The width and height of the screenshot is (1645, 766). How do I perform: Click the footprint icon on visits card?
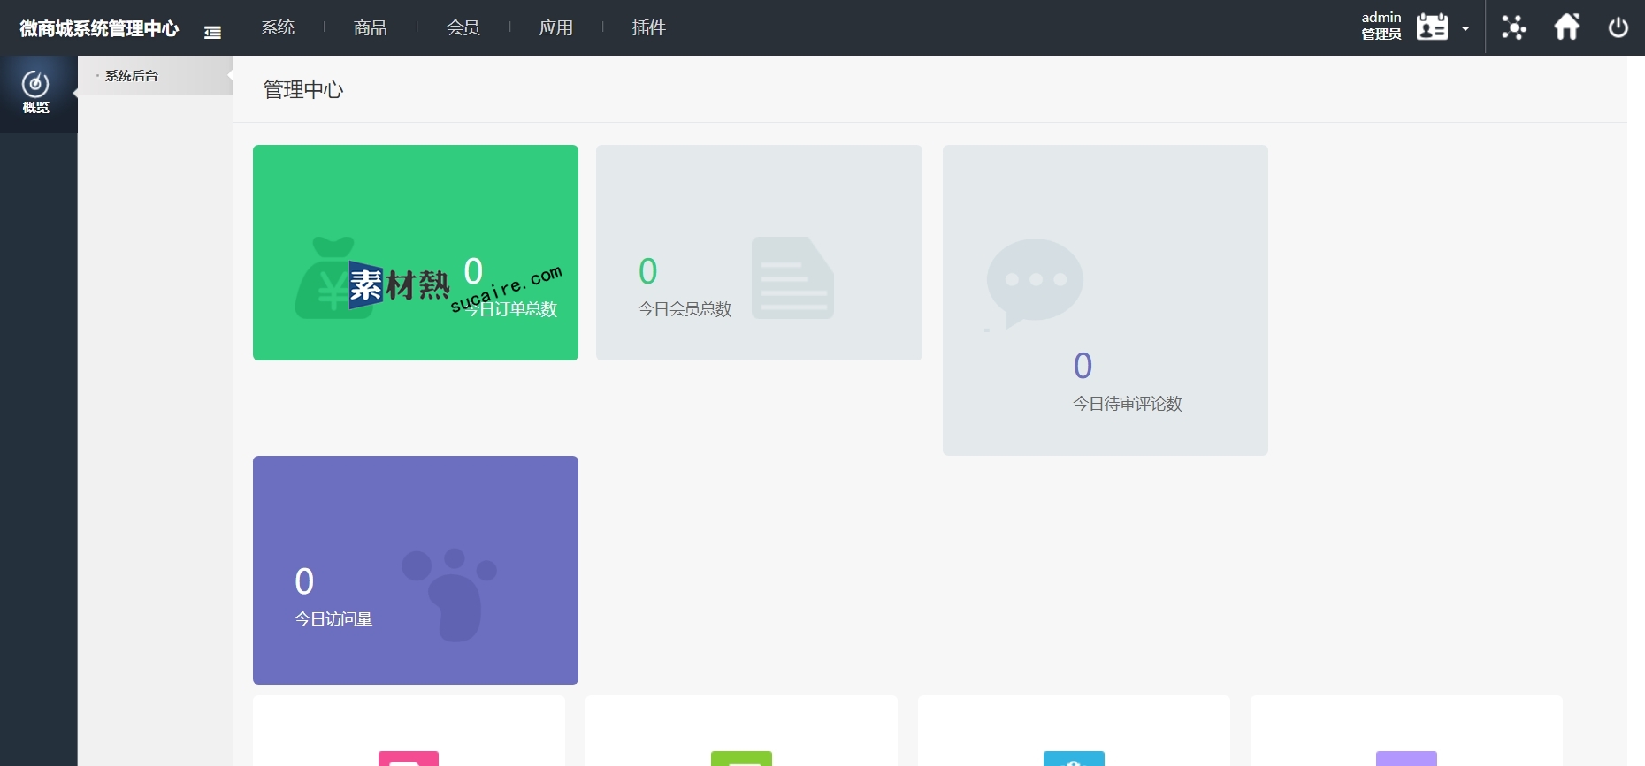[x=449, y=595]
